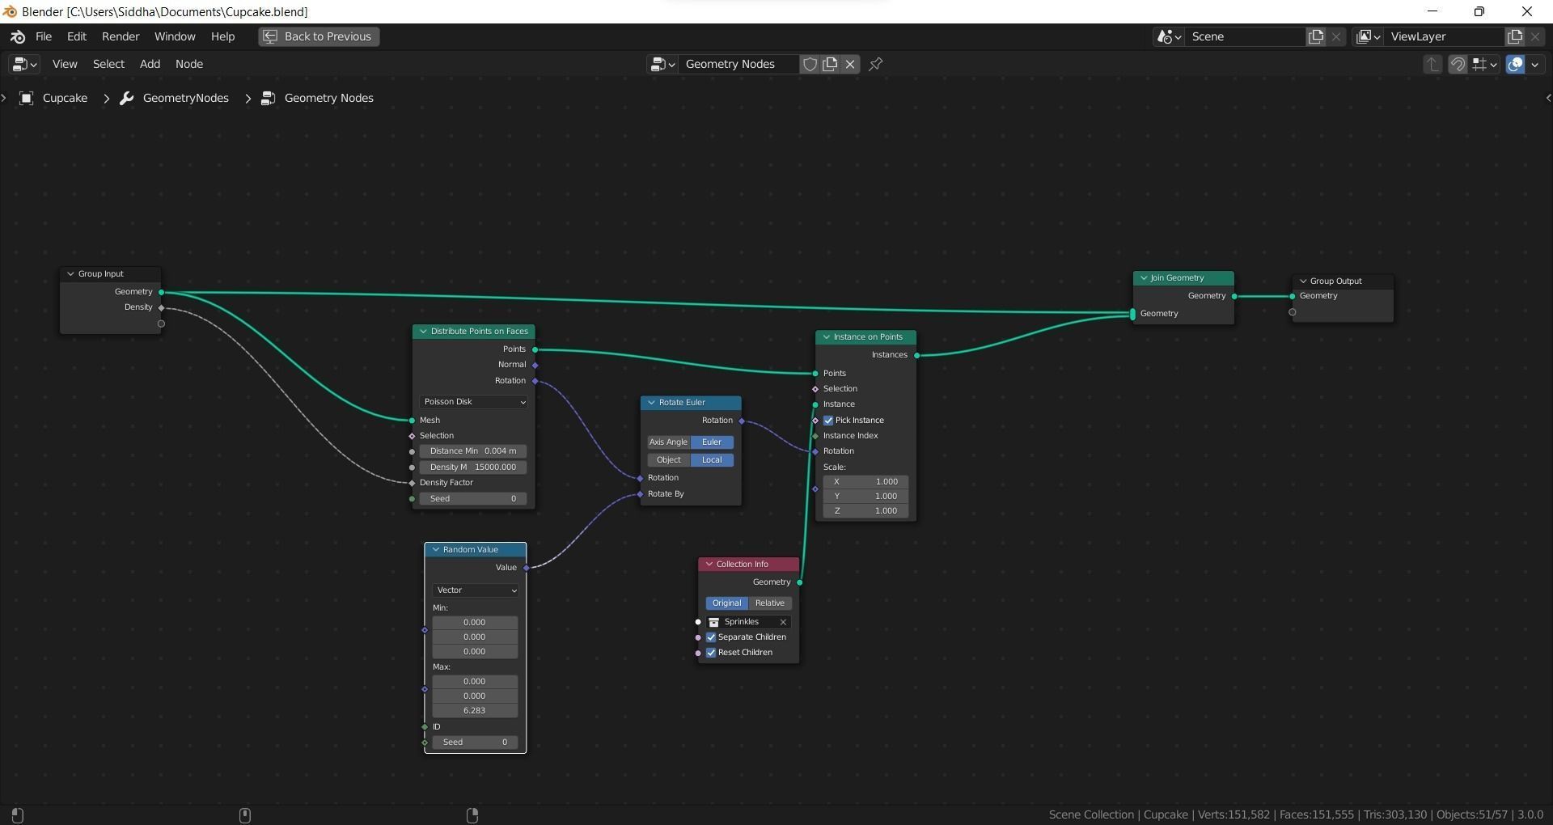Collapse the Distribute Points on Faces node
Screen dimensions: 1553x825
tap(423, 332)
